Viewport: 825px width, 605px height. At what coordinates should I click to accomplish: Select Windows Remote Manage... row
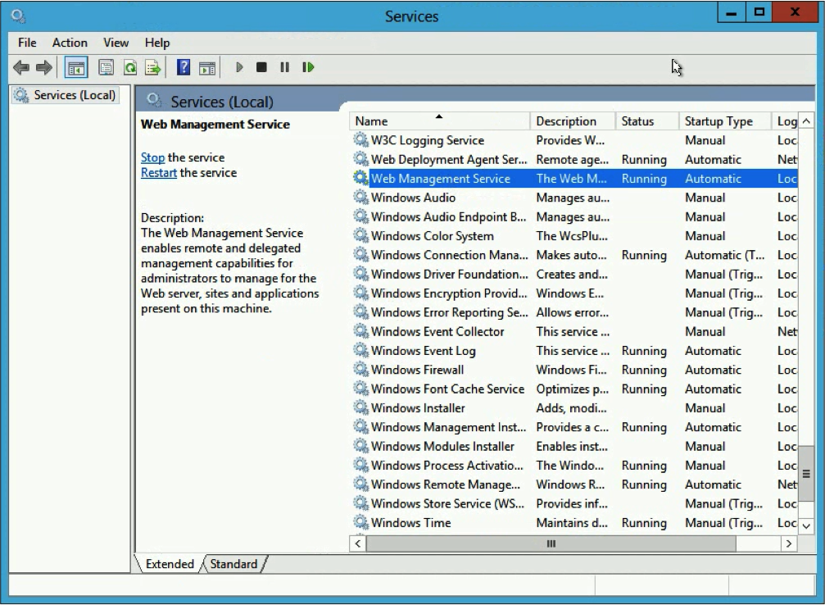pyautogui.click(x=574, y=484)
